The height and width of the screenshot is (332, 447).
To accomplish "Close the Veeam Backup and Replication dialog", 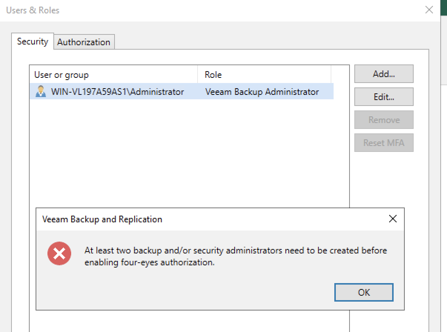I will coord(393,219).
